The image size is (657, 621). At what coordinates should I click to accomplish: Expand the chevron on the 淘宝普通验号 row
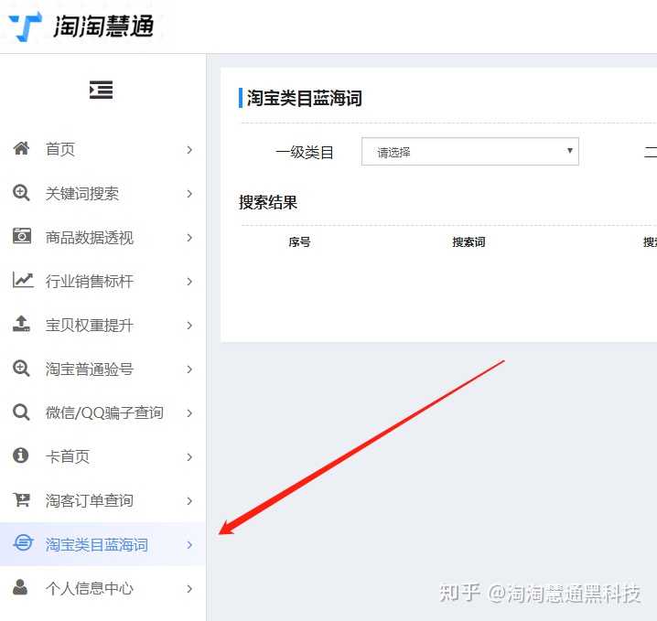(x=189, y=369)
